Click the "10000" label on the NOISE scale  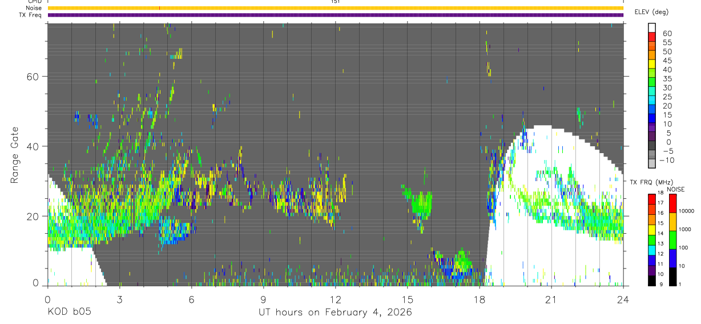click(x=686, y=211)
